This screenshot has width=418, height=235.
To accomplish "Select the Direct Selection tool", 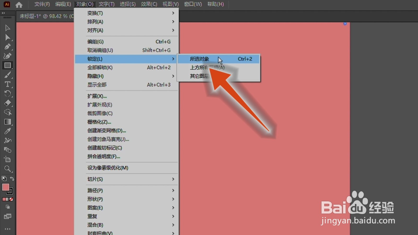I will 8,37.
